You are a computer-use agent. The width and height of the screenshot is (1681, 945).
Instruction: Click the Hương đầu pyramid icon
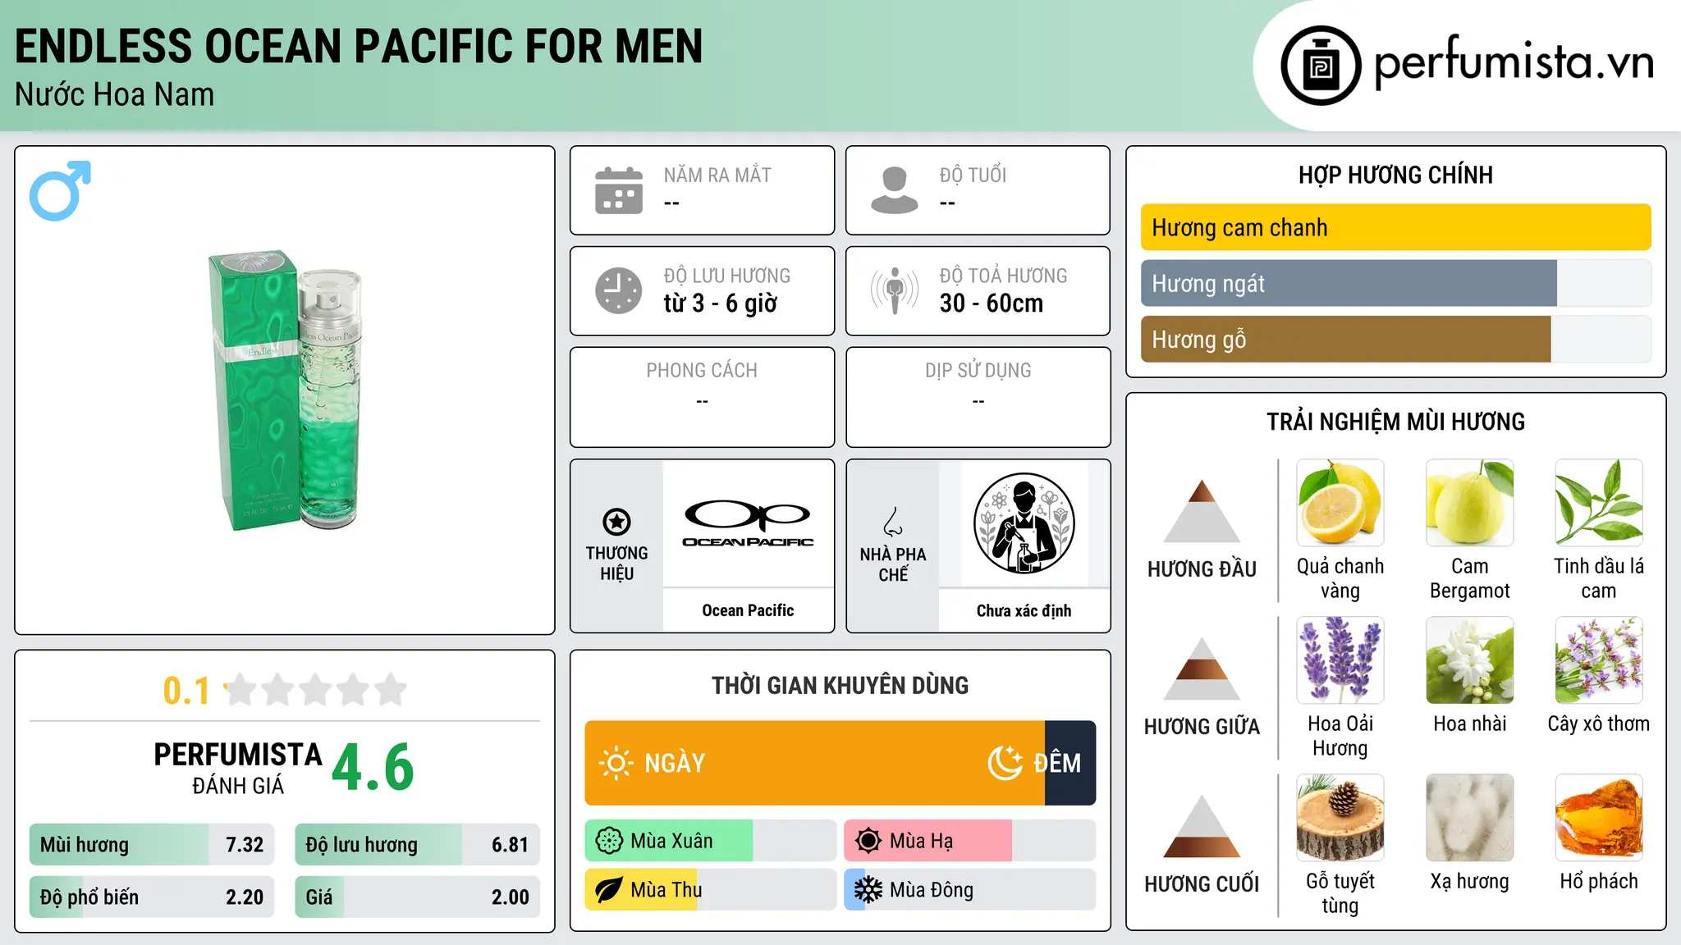1202,511
